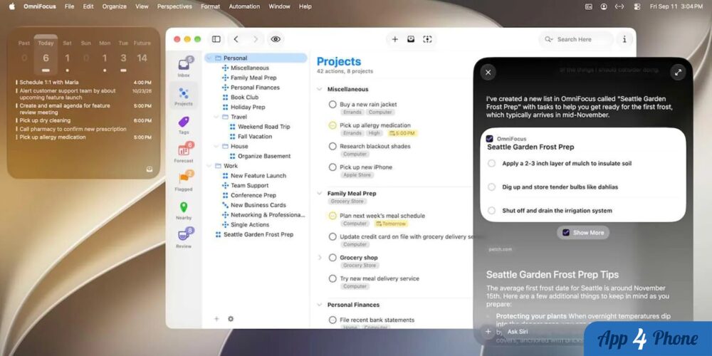Select New Feature Launch project
The image size is (712, 356).
(x=258, y=176)
